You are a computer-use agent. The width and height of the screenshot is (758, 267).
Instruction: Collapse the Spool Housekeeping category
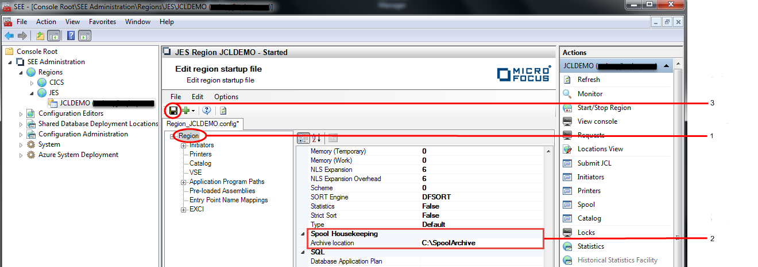[x=303, y=234]
